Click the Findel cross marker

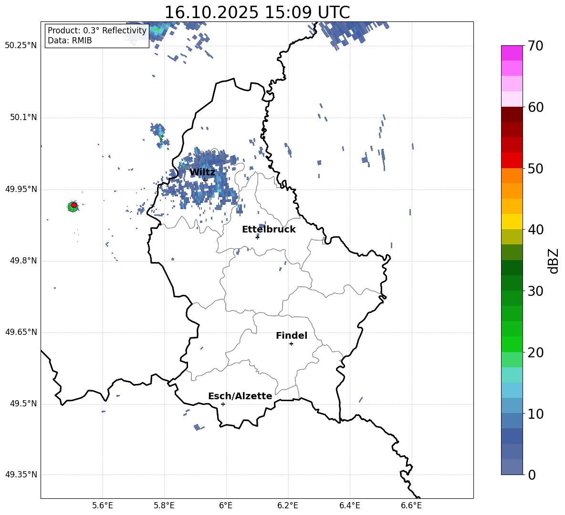coord(291,344)
